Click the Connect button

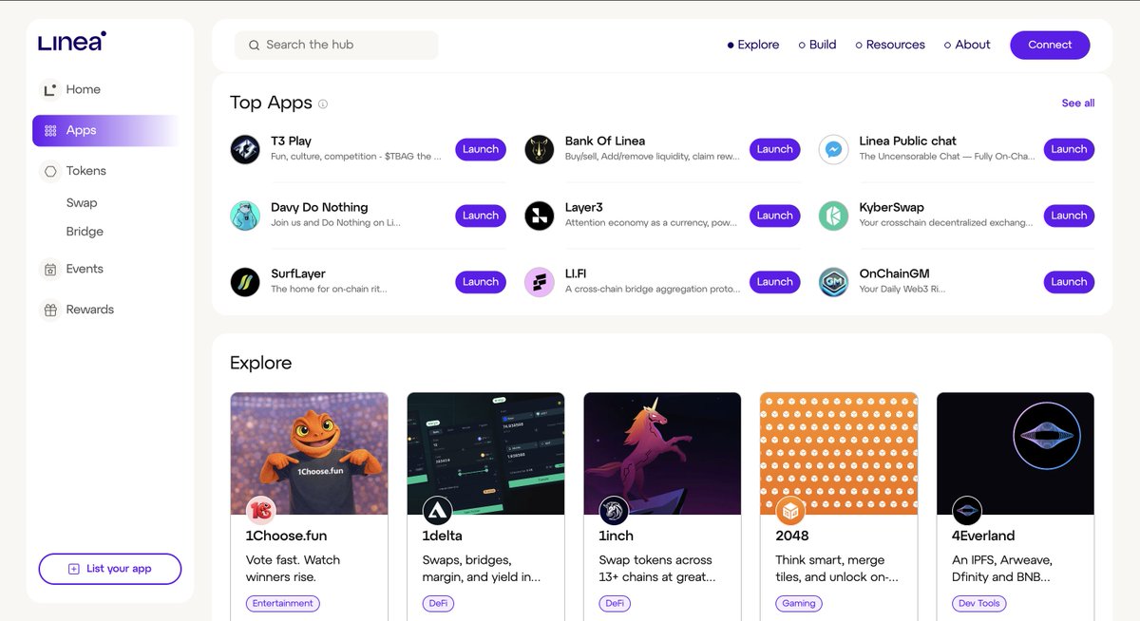pyautogui.click(x=1050, y=45)
